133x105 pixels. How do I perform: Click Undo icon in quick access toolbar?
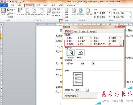coord(8,2)
